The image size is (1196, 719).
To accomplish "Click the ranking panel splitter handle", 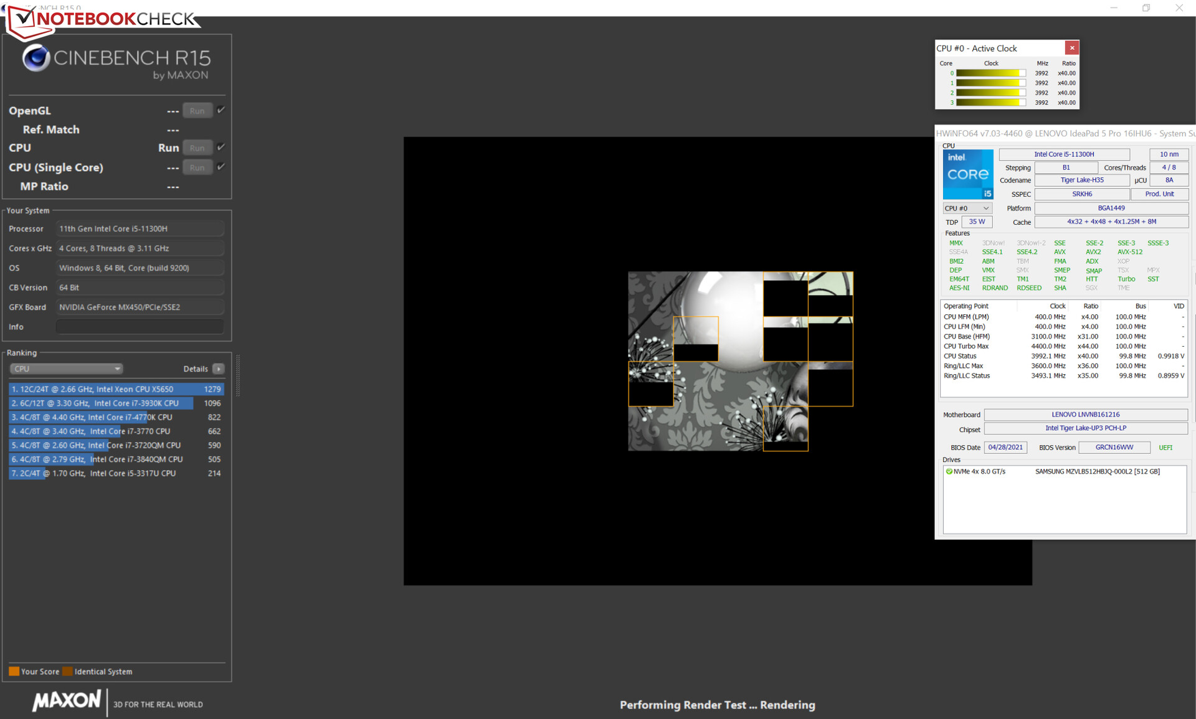I will (237, 375).
